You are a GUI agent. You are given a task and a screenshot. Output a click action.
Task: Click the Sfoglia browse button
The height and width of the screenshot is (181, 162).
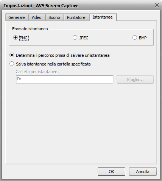point(135,80)
